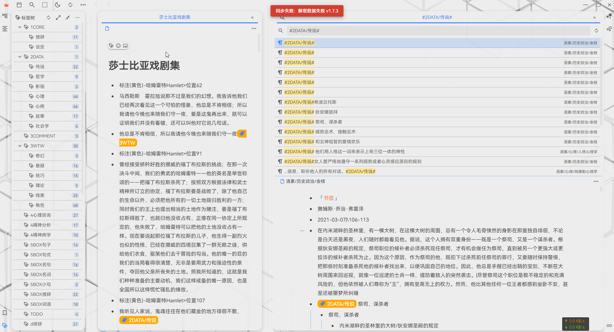Image resolution: width=614 pixels, height=332 pixels.
Task: Click the sync icon in top toolbar
Action: [x=70, y=5]
